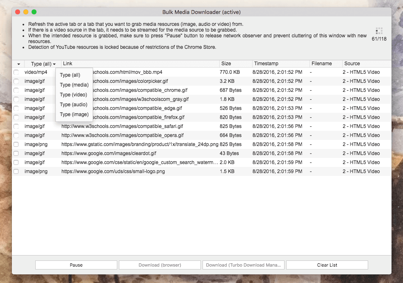The image size is (403, 283).
Task: Click the 687 Bytes size cell
Action: [230, 90]
